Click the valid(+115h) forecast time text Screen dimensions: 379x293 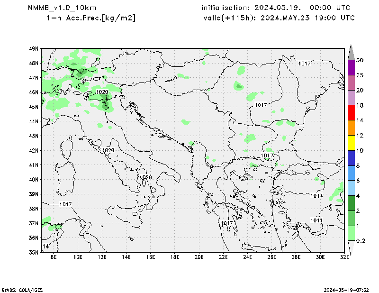(278, 18)
